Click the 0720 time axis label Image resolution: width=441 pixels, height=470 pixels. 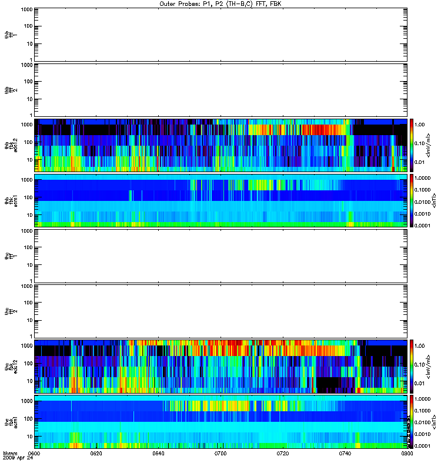[283, 453]
